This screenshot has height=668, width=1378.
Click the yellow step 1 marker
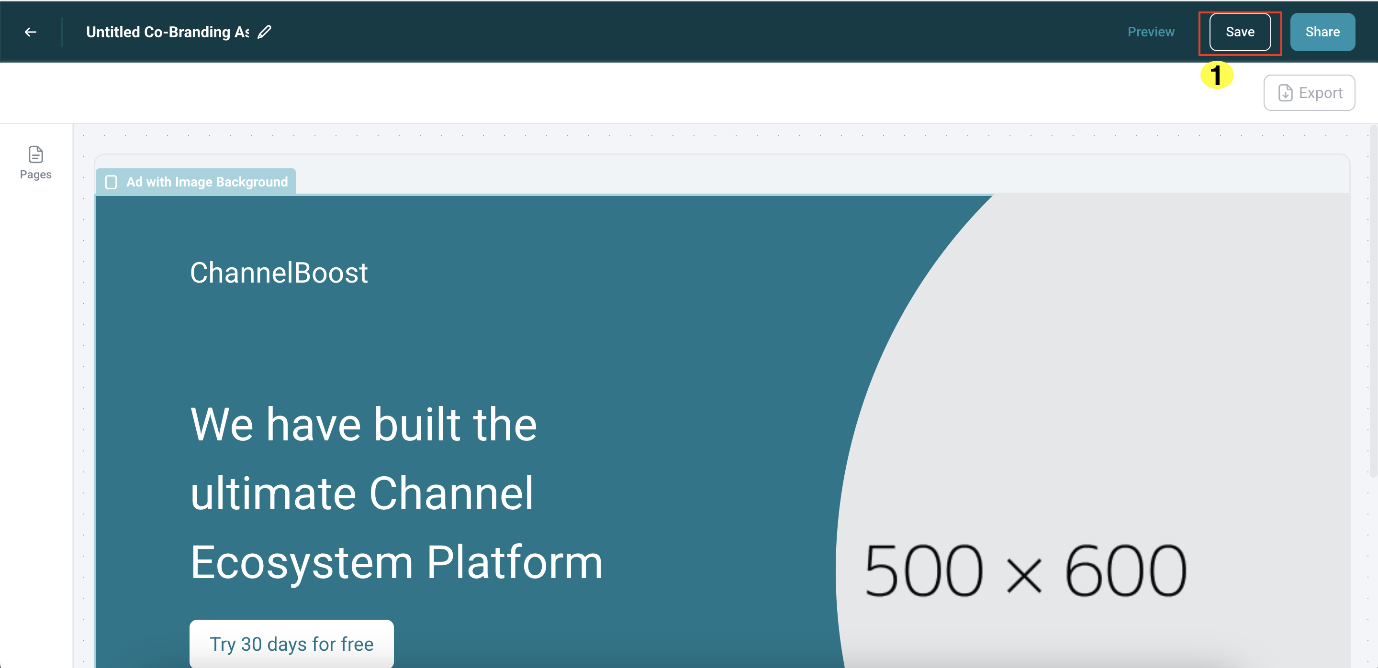click(1216, 75)
